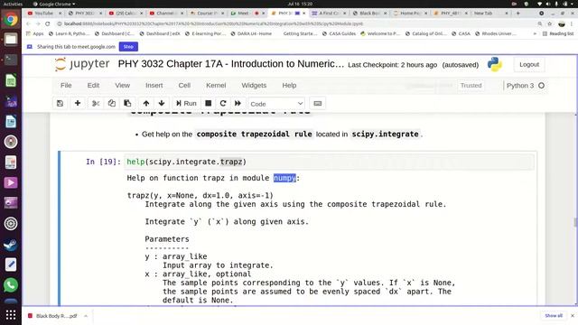Reload the page in Chrome

coord(48,23)
